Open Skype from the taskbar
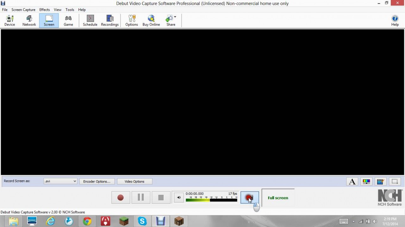The height and width of the screenshot is (227, 405). pos(142,221)
